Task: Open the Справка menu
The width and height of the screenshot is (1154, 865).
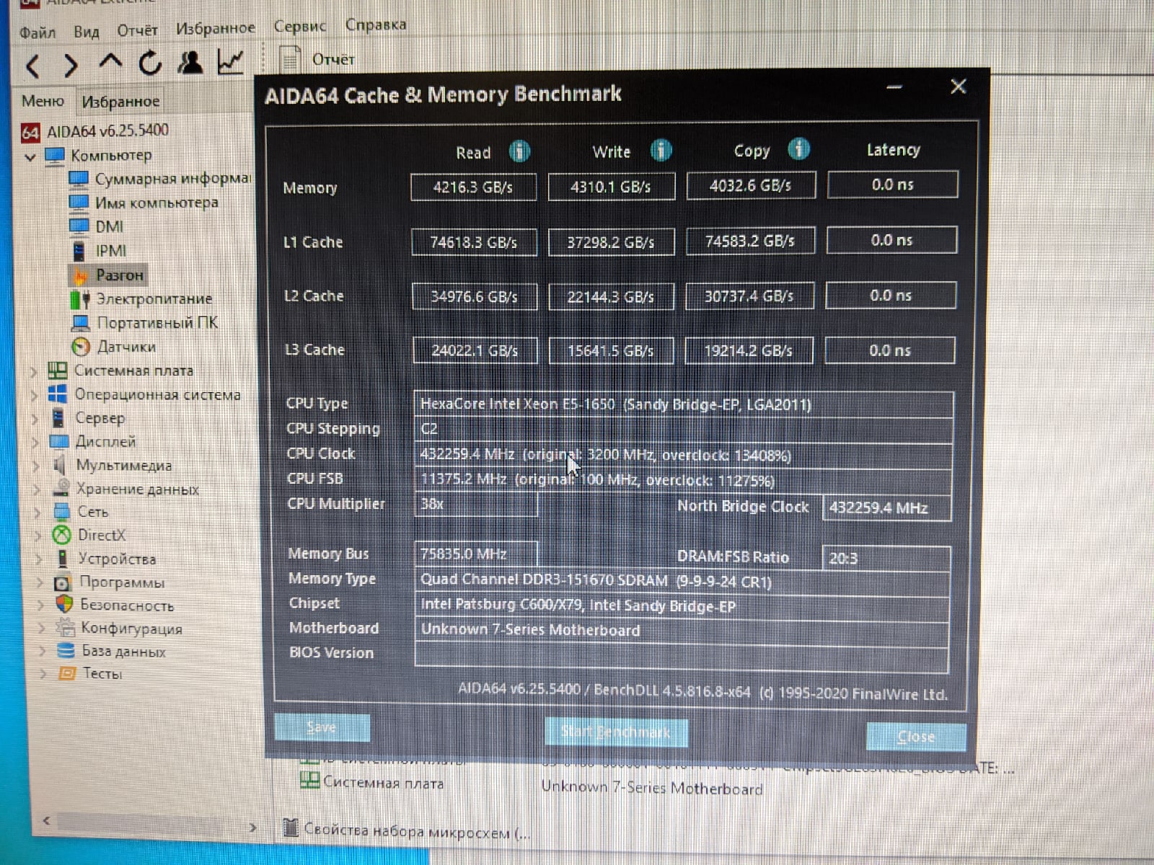Action: coord(375,25)
